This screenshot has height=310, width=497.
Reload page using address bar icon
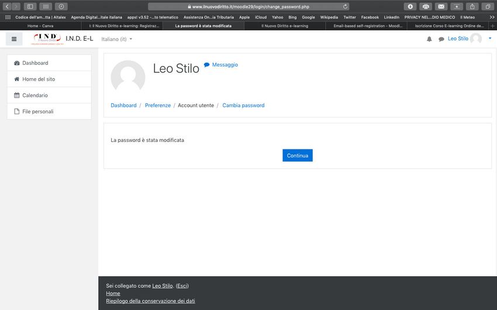pos(345,6)
